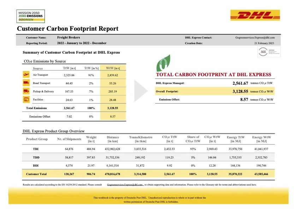Click the DHL Express Contact email address
Viewport: 297px width, 210px height.
coord(255,37)
